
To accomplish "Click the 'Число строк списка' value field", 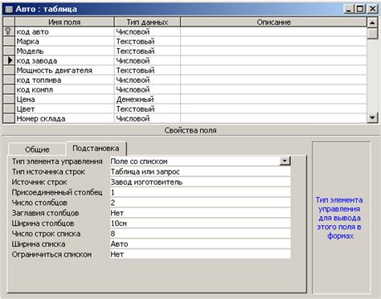I will coord(200,233).
